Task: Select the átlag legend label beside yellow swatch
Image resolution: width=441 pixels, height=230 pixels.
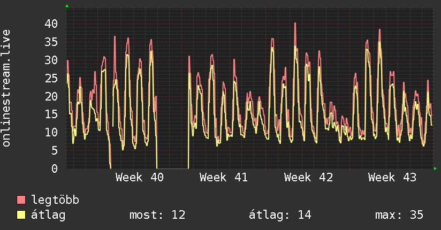Action: [x=48, y=215]
